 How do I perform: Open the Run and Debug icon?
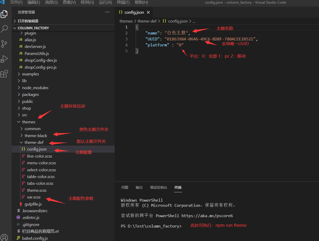[4, 59]
